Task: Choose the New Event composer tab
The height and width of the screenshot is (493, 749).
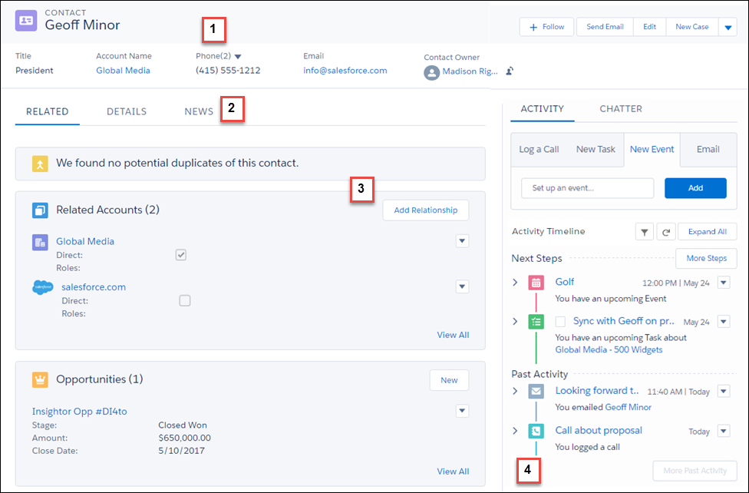Action: point(652,150)
